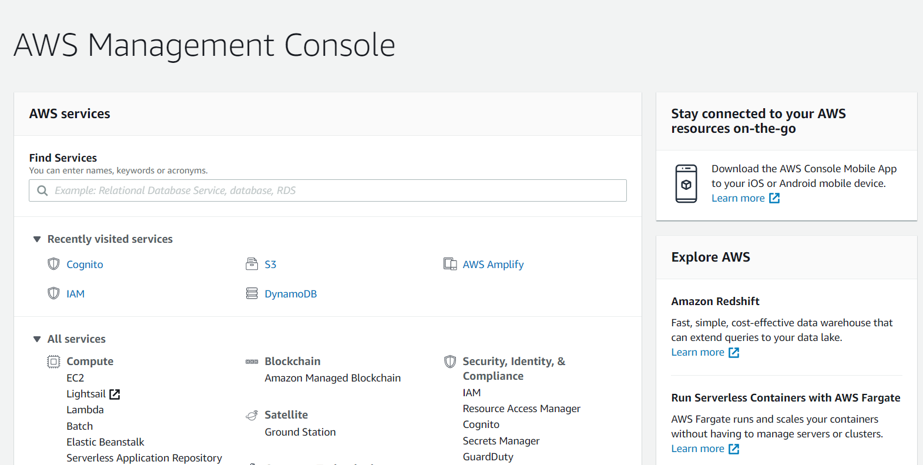Screen dimensions: 923x465
Task: Click the DynamoDB database icon
Action: click(x=251, y=293)
